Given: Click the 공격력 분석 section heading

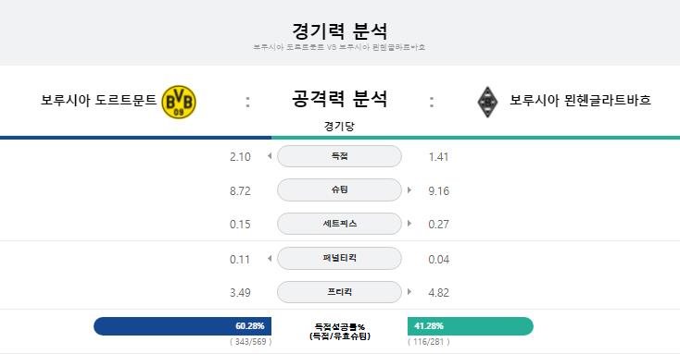Looking at the screenshot, I should [x=340, y=99].
